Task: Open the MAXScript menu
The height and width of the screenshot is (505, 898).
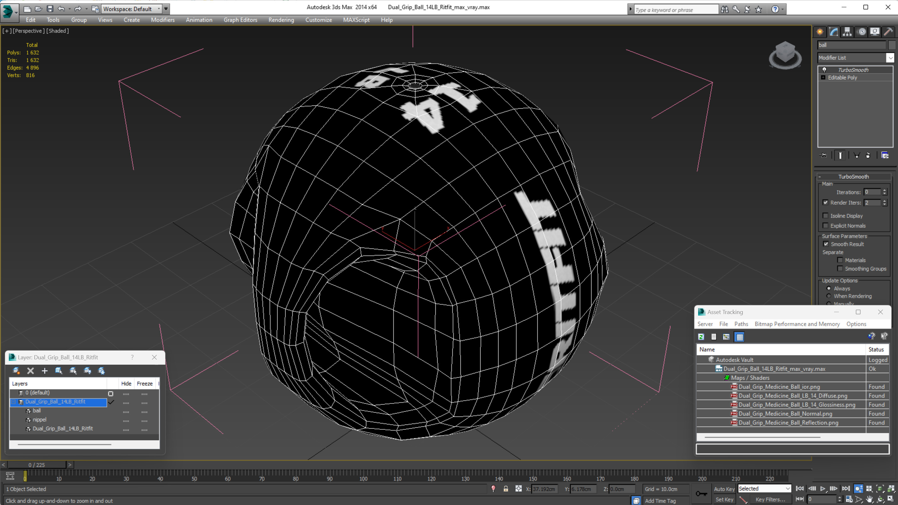Action: (x=356, y=20)
